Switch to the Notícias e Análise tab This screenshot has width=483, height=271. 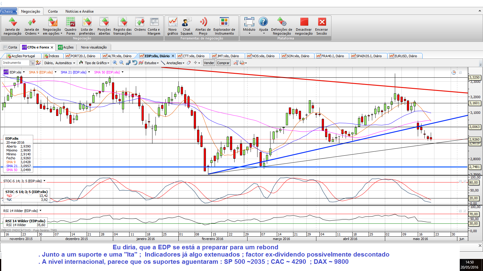(x=79, y=11)
